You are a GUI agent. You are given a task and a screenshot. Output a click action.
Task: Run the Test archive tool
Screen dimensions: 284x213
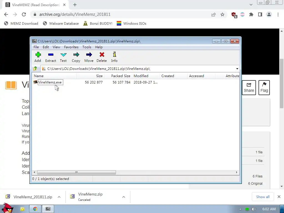point(63,57)
